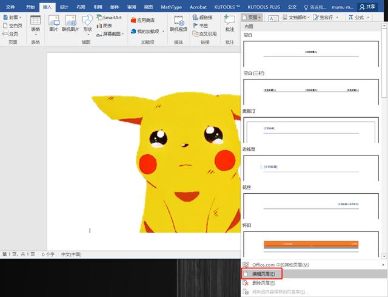This screenshot has height=297, width=388.
Task: Choose 删除页眉(R) from the header menu
Action: coord(314,282)
